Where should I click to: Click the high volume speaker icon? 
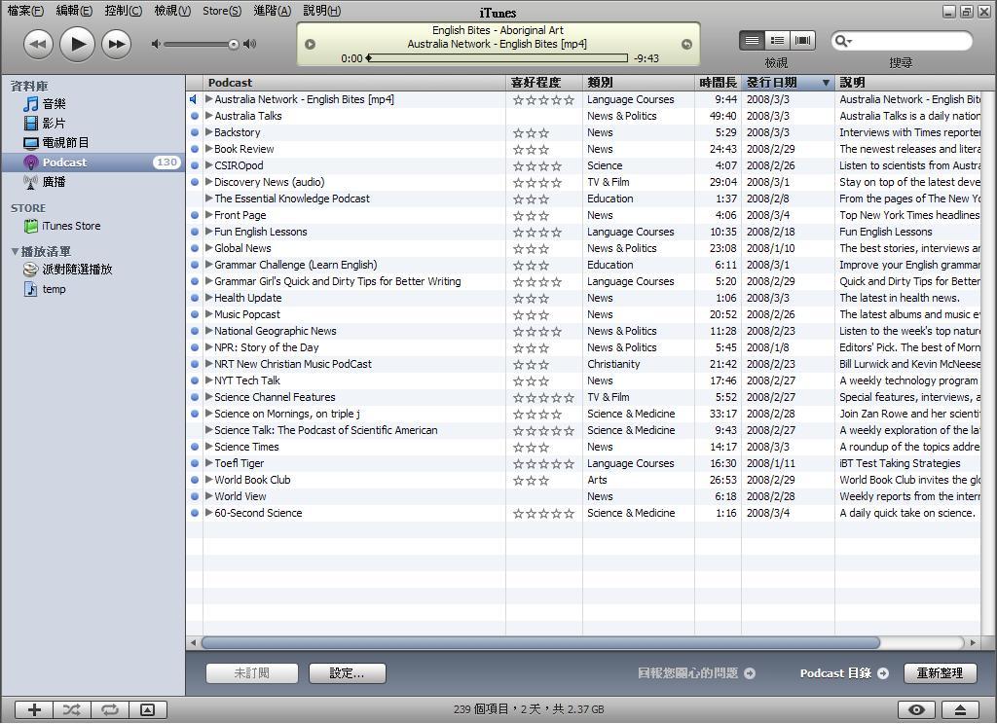point(250,44)
